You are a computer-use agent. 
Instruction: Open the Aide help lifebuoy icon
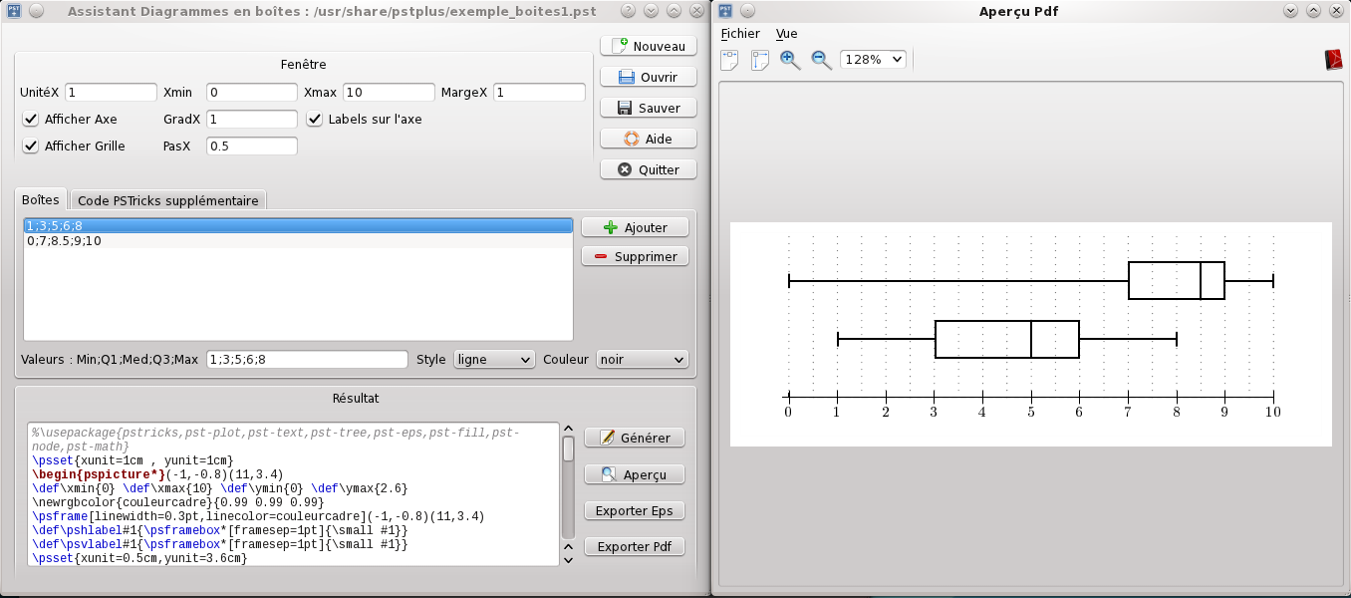[648, 138]
